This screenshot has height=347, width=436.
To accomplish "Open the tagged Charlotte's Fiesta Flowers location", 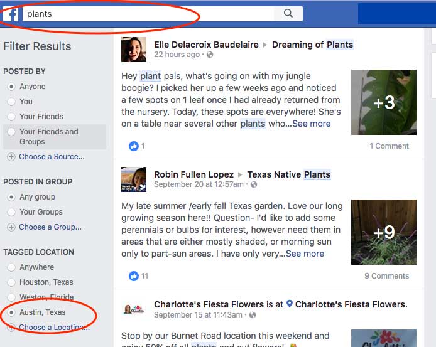I will coord(351,304).
